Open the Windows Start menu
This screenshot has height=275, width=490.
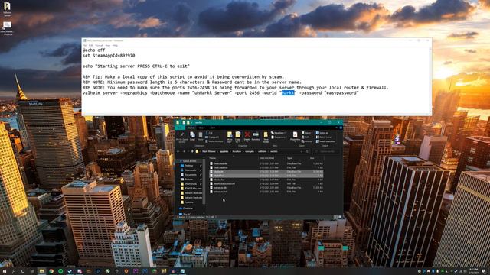pos(5,271)
